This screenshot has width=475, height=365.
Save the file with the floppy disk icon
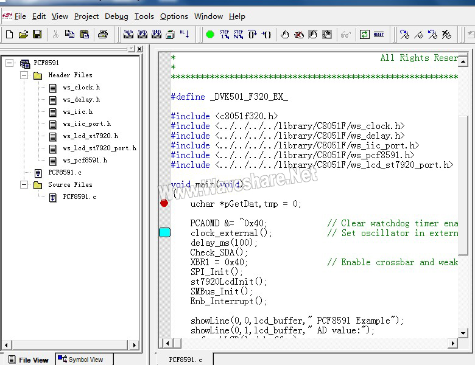pyautogui.click(x=37, y=35)
